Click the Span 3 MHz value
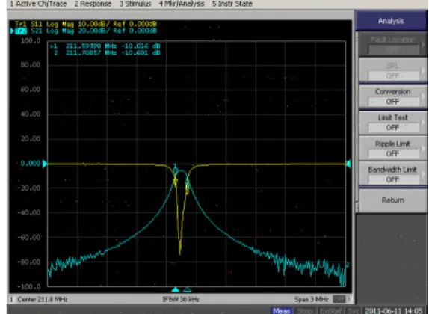 coord(312,299)
